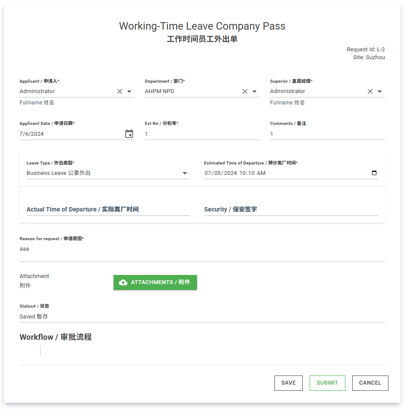
Task: Open the Applicant Date calendar picker
Action: click(x=129, y=134)
